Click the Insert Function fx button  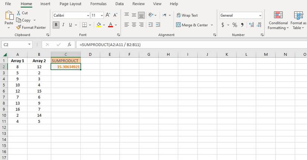[x=69, y=44]
